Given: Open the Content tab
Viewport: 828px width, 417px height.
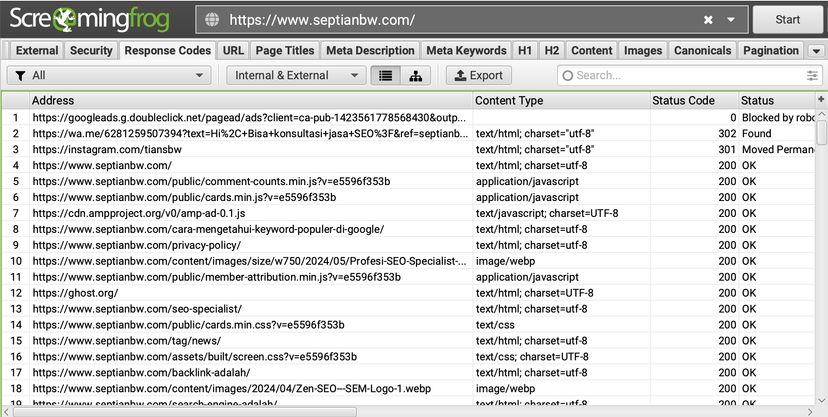Looking at the screenshot, I should tap(591, 50).
